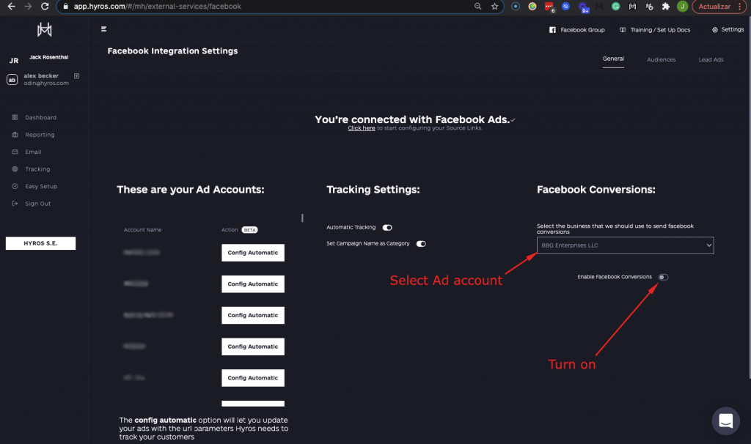This screenshot has width=751, height=444.
Task: Click the JR user avatar initials
Action: [13, 61]
